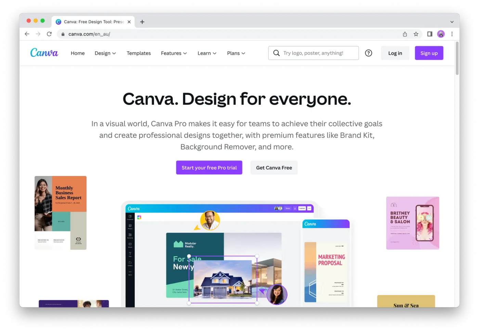Open the help question mark icon
The image size is (479, 333).
pyautogui.click(x=368, y=53)
